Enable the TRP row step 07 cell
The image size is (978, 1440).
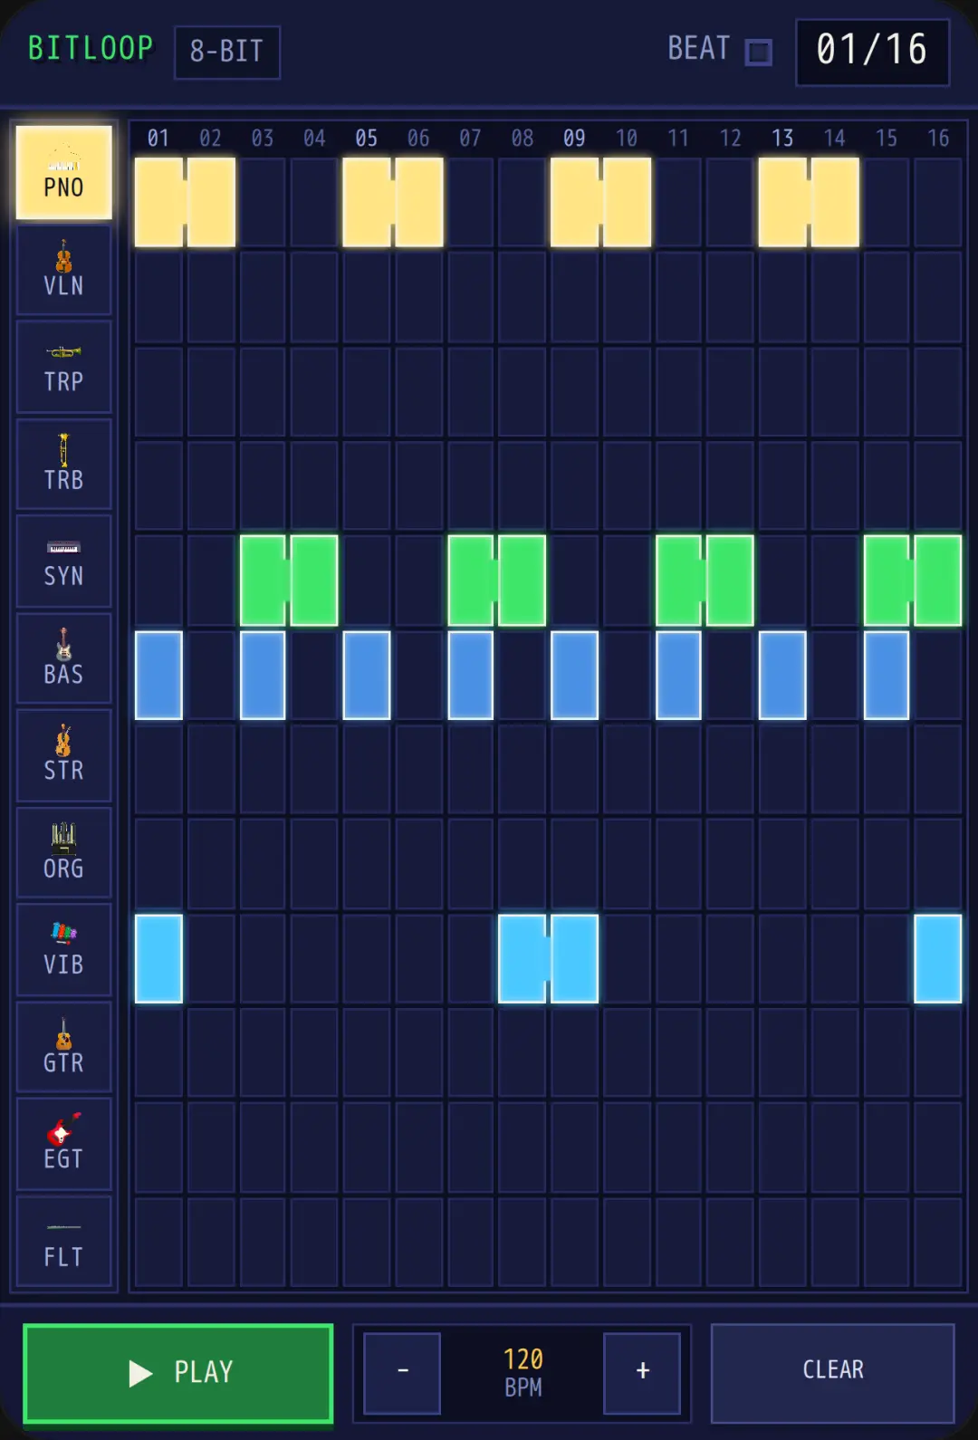click(x=470, y=391)
